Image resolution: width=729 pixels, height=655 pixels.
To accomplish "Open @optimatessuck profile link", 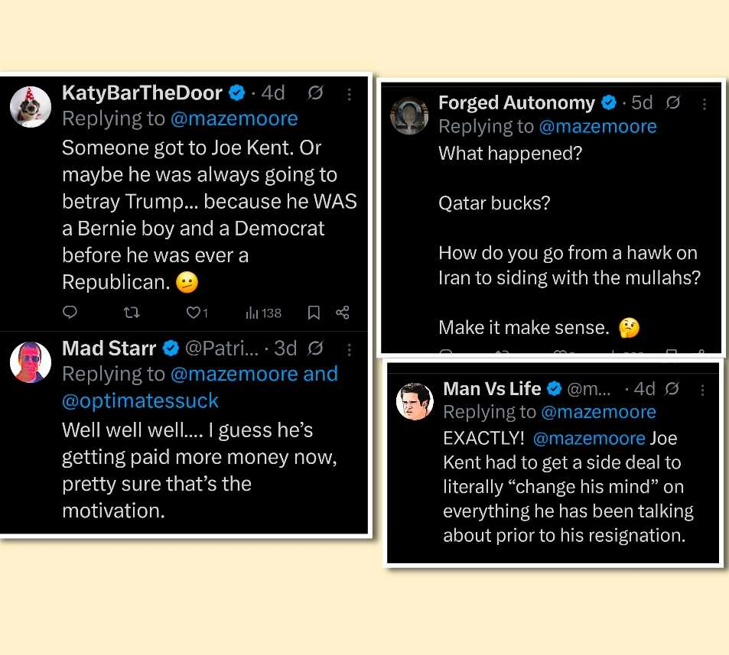I will (x=140, y=400).
